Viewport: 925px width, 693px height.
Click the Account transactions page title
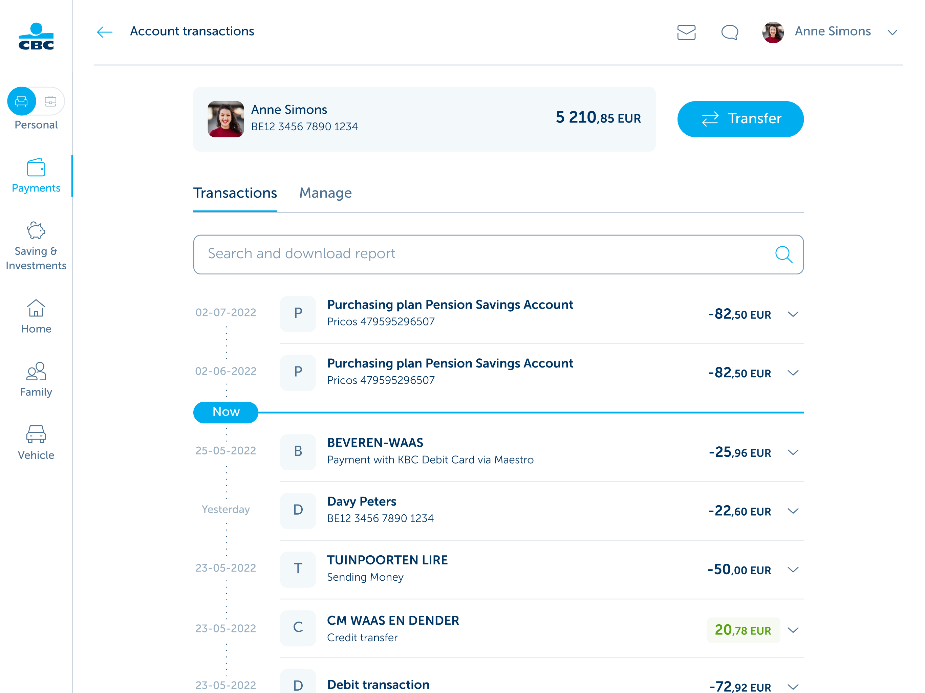click(x=192, y=31)
